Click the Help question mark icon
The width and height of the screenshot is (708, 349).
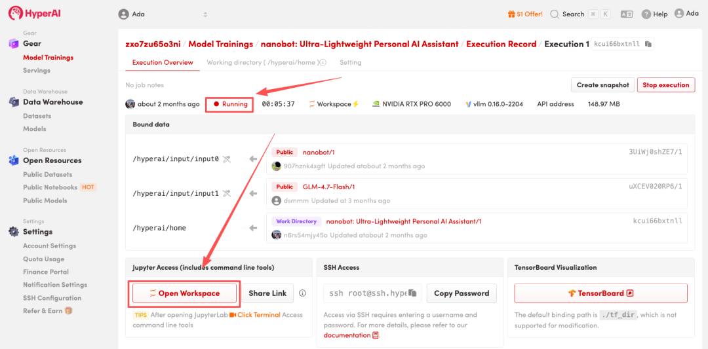point(646,14)
